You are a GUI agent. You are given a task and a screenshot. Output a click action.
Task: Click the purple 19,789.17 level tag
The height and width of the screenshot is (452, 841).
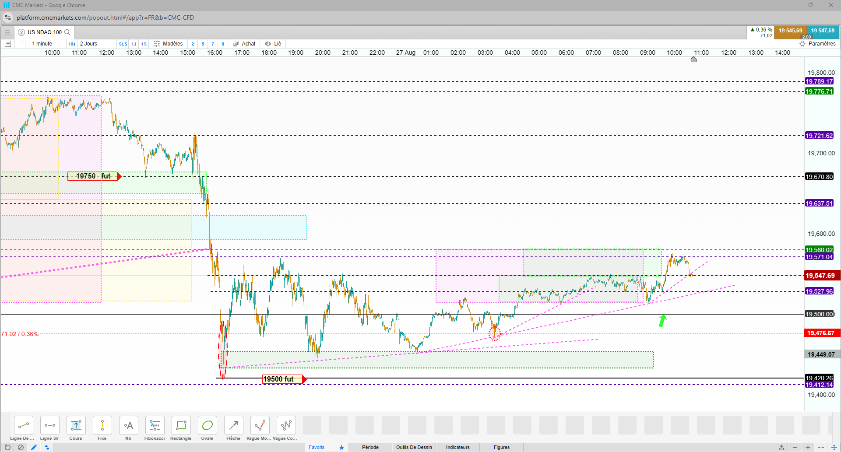point(819,81)
